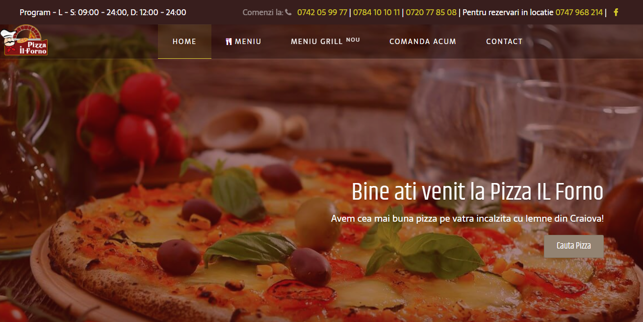Click the Cauta Pizza button
Image resolution: width=643 pixels, height=322 pixels.
(x=574, y=246)
